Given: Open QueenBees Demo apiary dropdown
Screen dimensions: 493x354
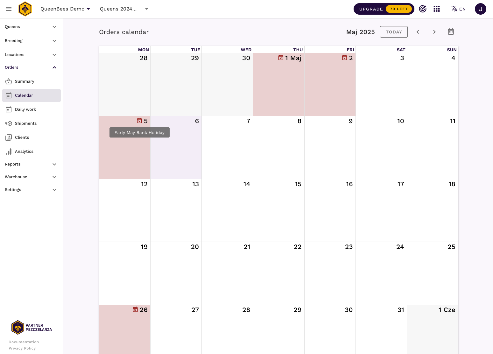Looking at the screenshot, I should [65, 9].
